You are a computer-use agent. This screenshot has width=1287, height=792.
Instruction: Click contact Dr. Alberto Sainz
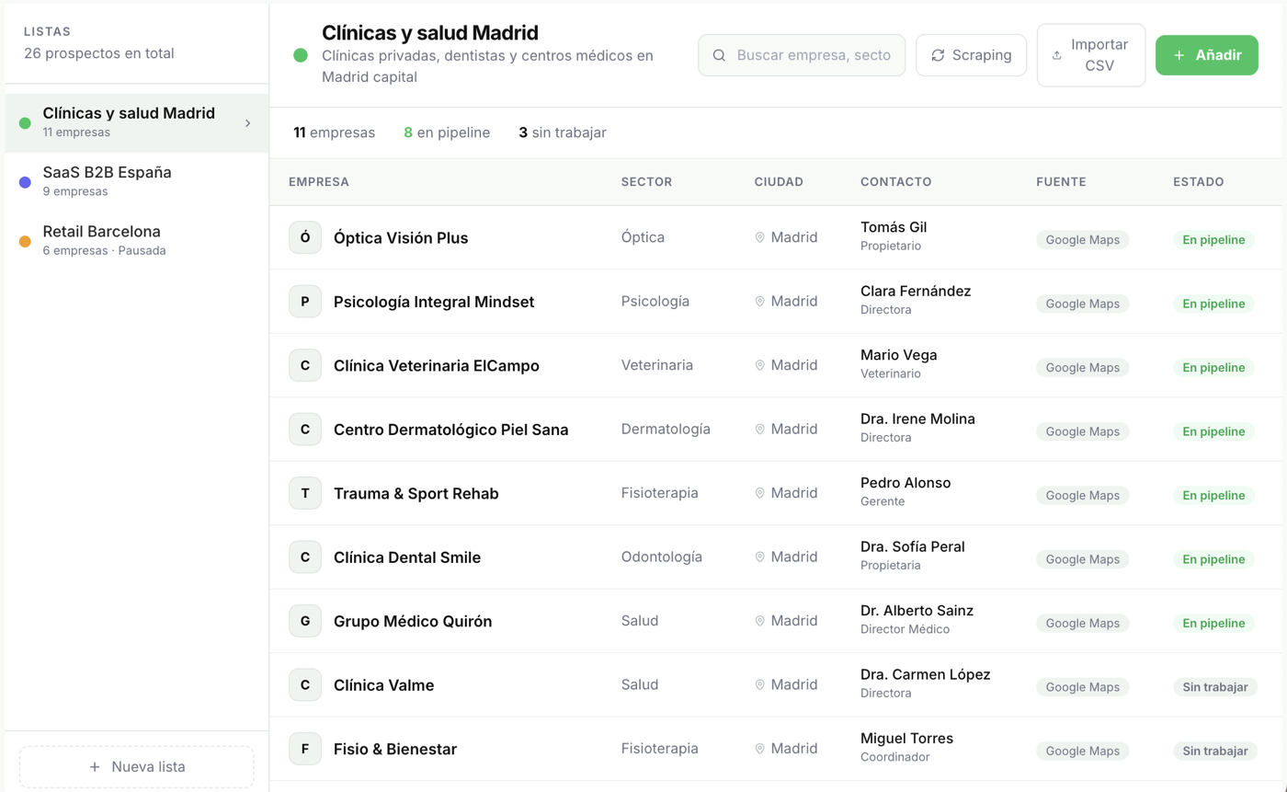(917, 611)
